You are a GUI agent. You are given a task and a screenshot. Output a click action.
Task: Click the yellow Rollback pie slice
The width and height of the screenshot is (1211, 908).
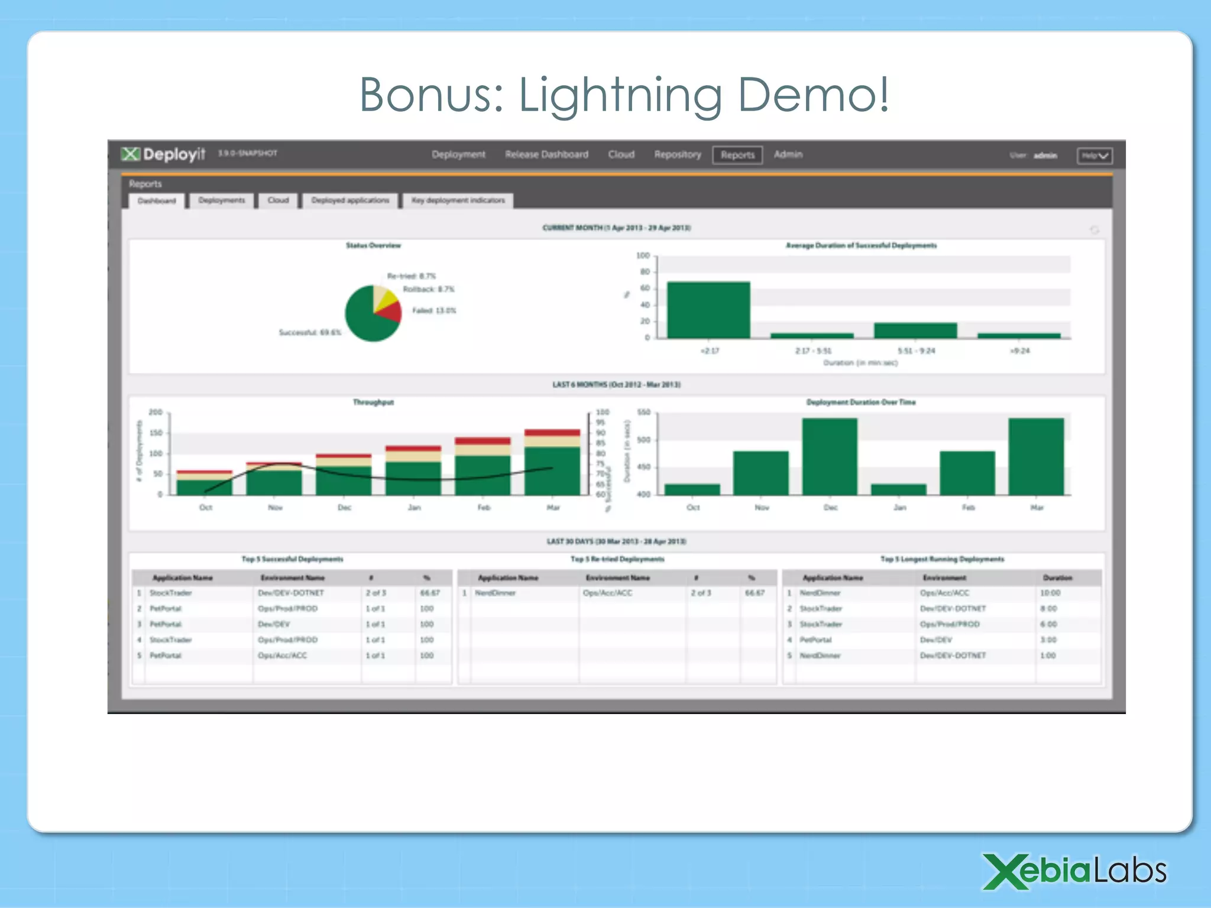(x=387, y=300)
